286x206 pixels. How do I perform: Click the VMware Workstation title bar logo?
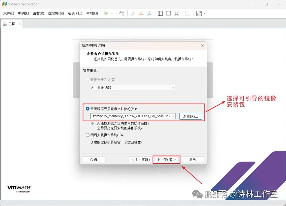4,4
